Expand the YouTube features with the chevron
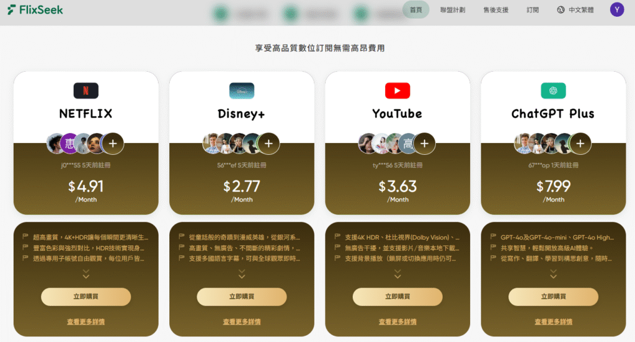This screenshot has height=342, width=635. pos(397,274)
